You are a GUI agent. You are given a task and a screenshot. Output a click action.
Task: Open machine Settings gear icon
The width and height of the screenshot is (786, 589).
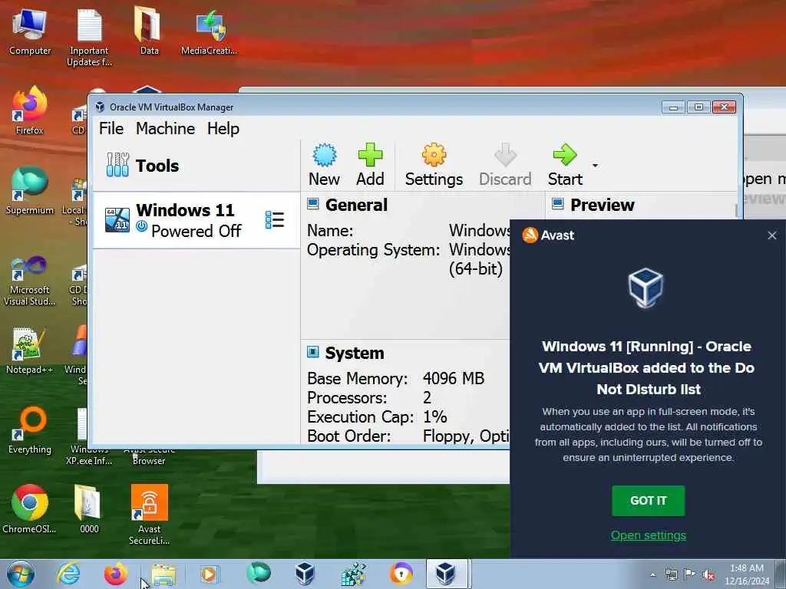coord(434,155)
